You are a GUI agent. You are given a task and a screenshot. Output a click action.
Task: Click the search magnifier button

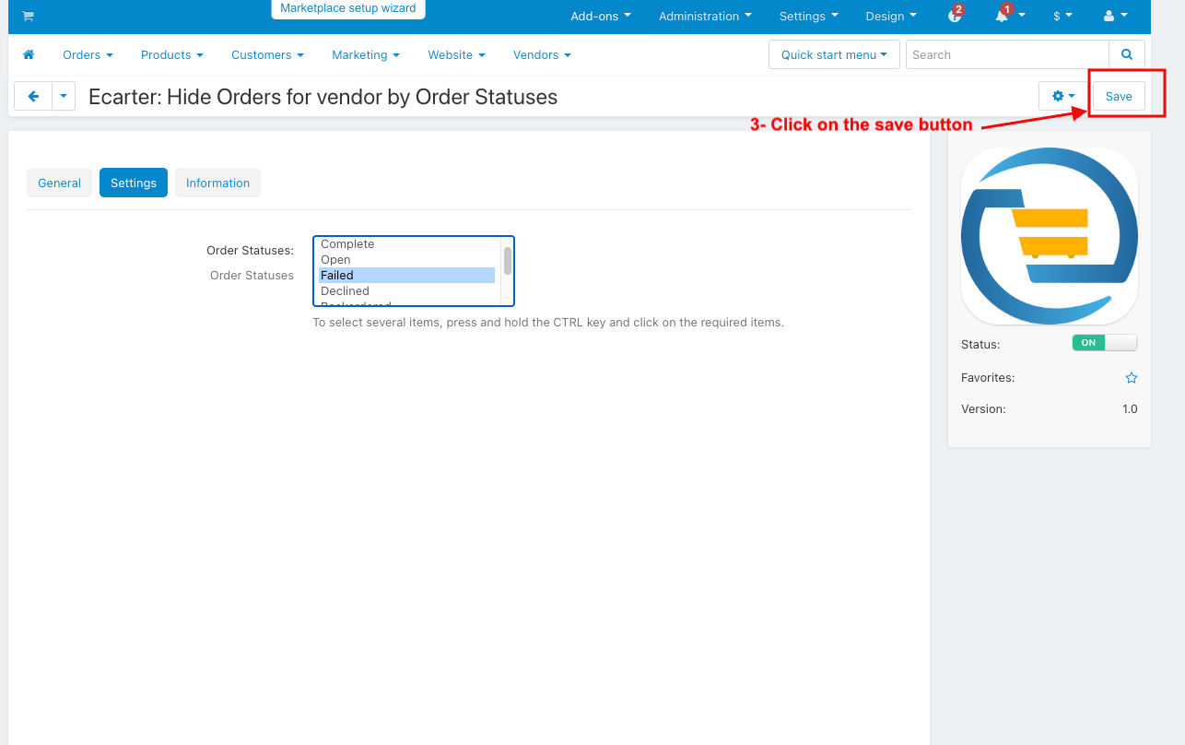[1127, 54]
